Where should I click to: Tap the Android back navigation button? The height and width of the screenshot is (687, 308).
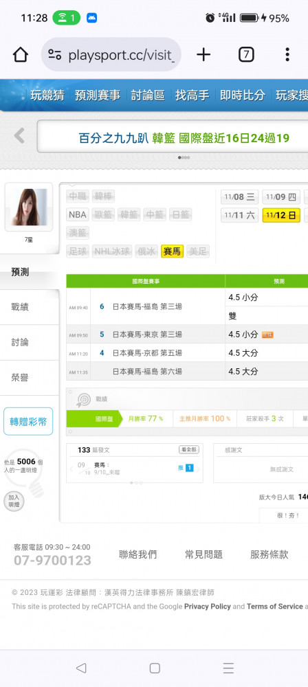point(80,668)
